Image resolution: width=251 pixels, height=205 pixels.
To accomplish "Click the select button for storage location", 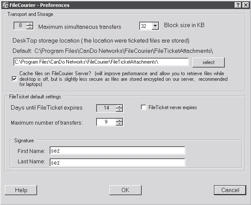I will click(x=208, y=62).
